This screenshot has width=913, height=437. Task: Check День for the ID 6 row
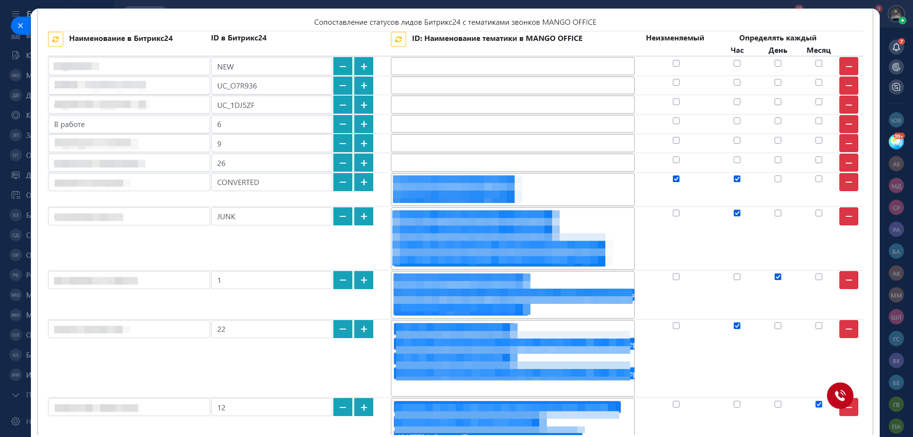click(778, 121)
